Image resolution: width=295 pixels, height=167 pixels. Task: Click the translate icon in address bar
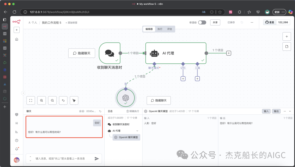point(204,12)
